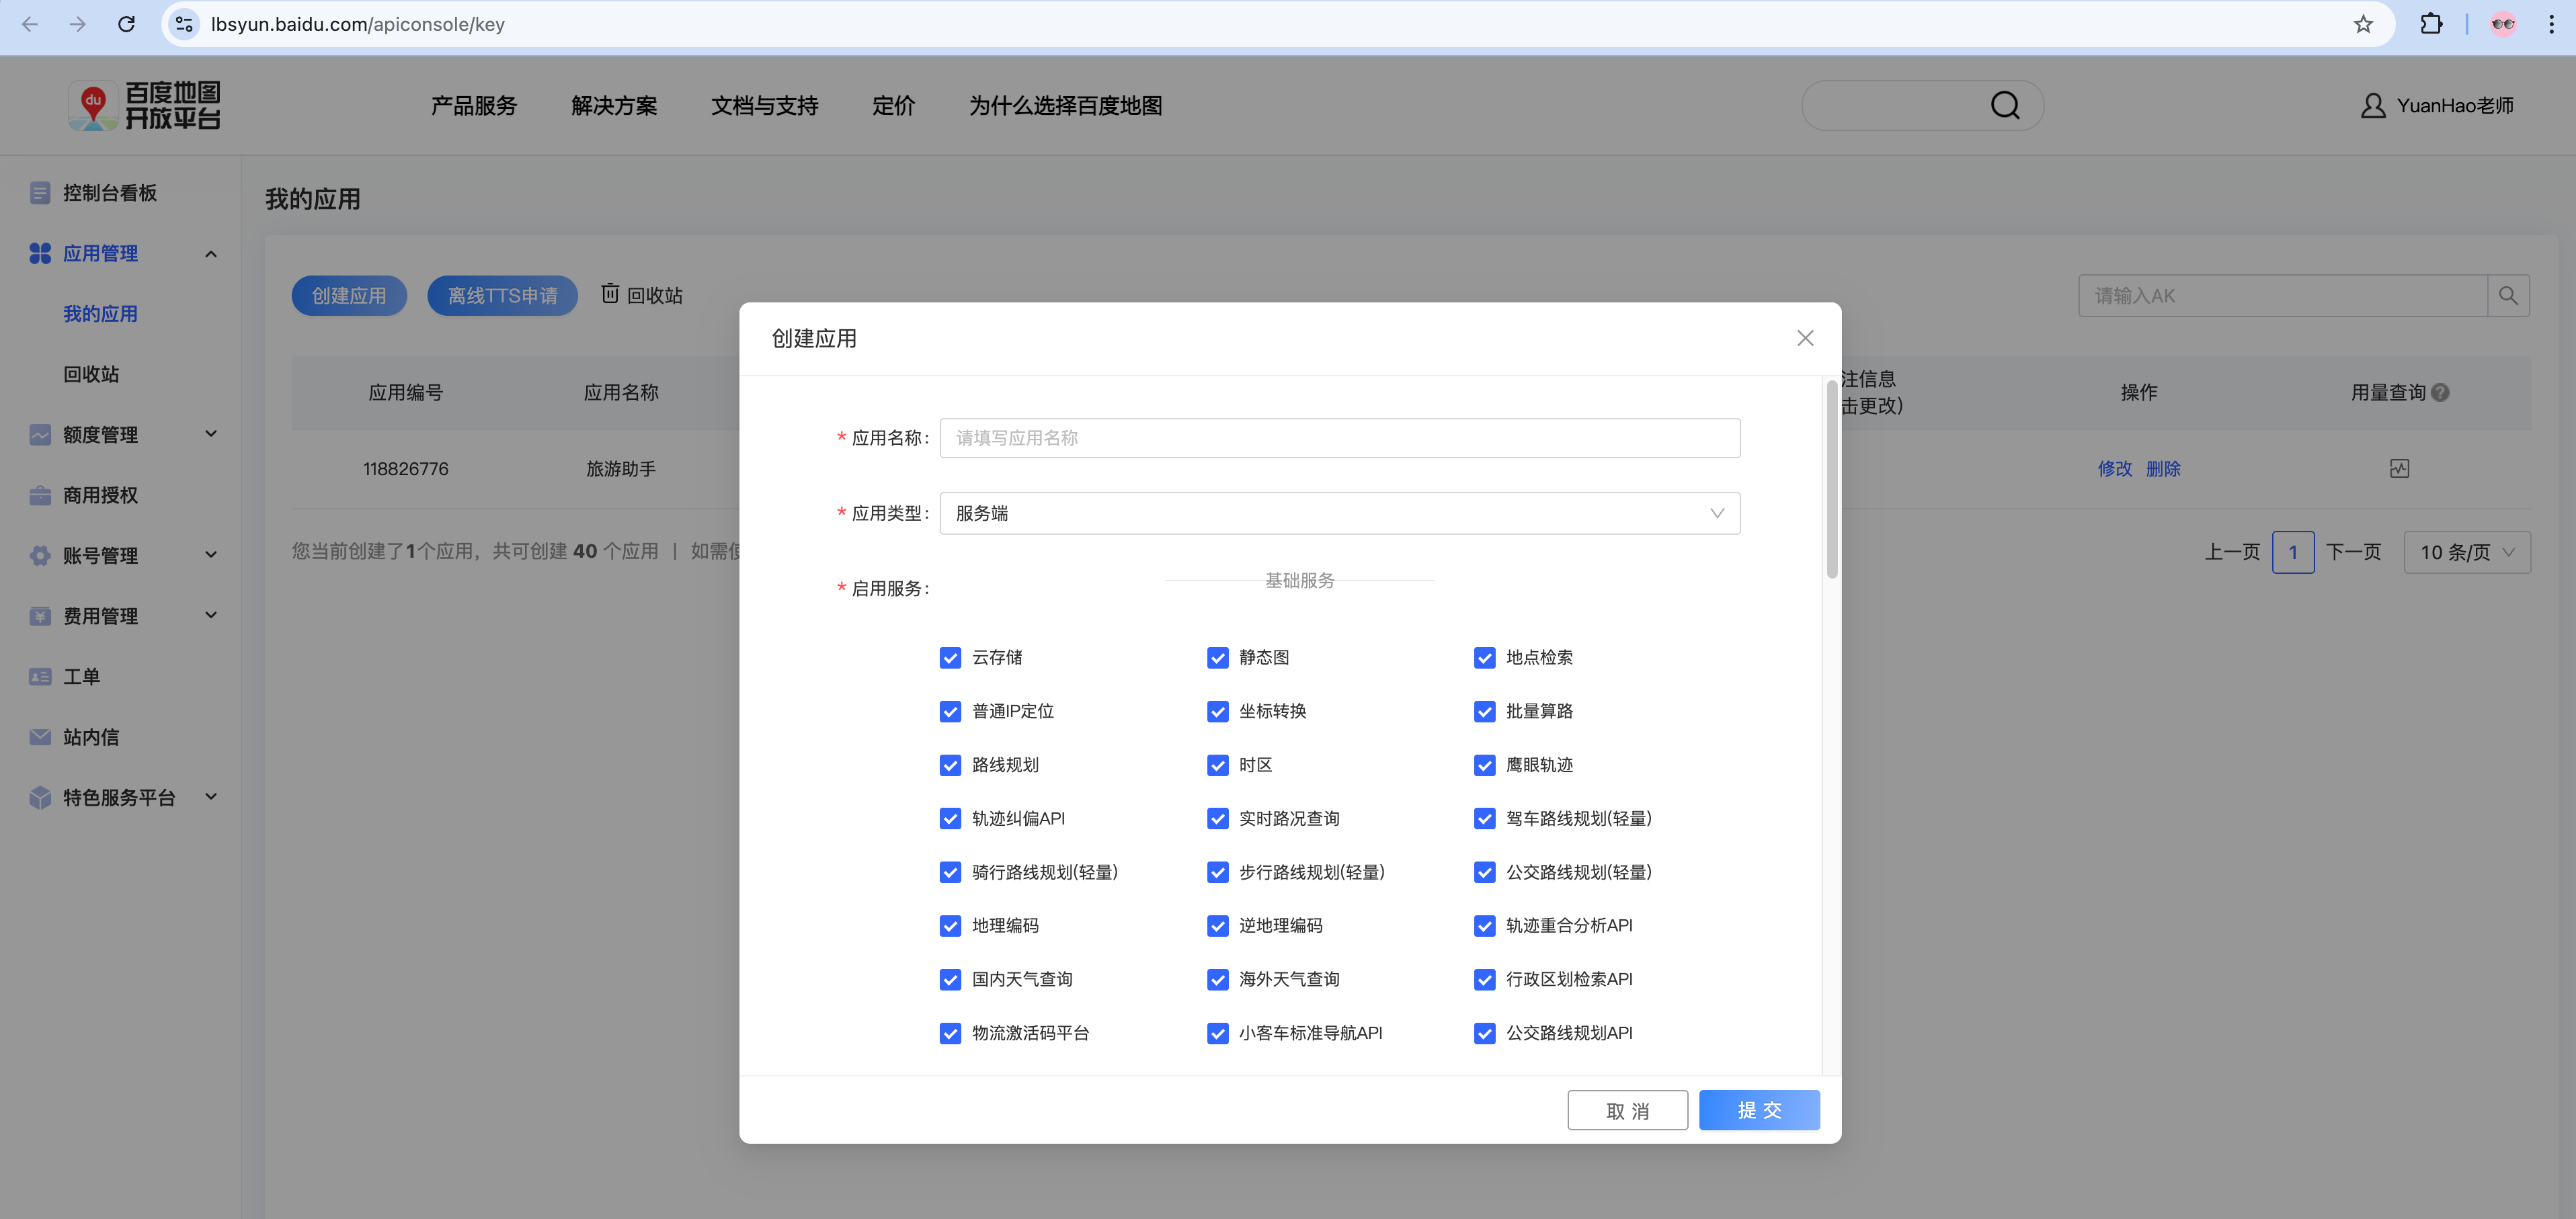The width and height of the screenshot is (2576, 1219).
Task: Click the 用量查询 help question icon
Action: tap(2440, 393)
